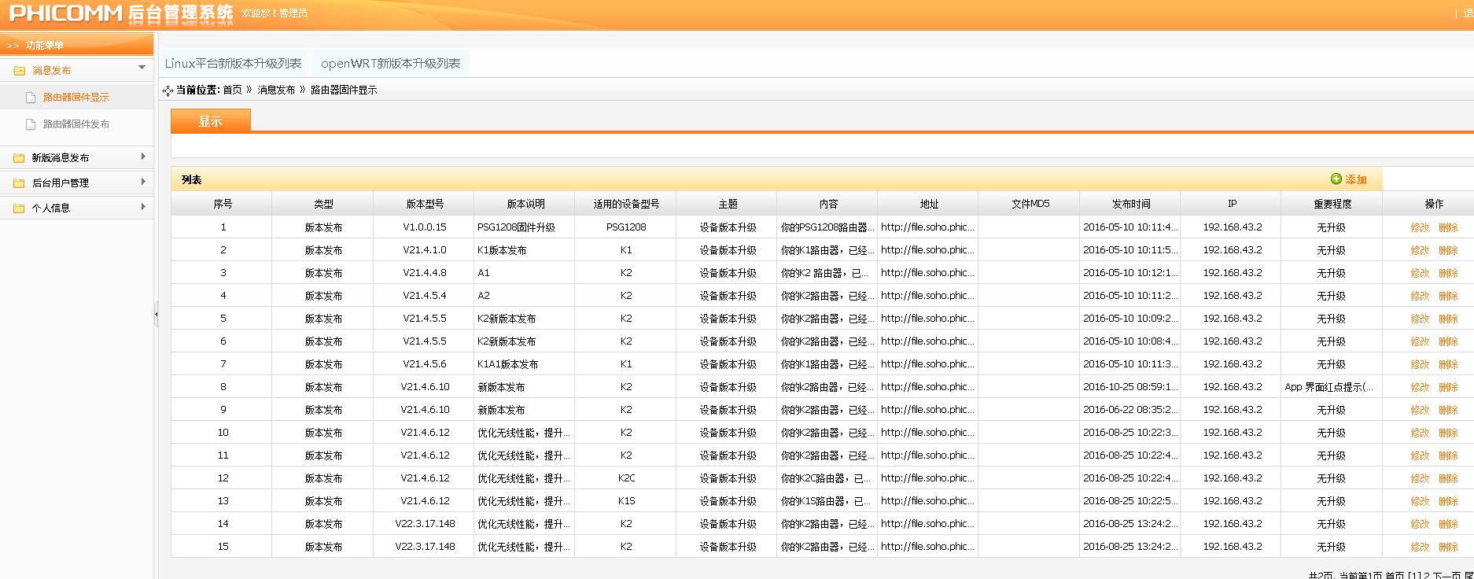Click 删除 for row 8
1474x579 pixels.
(x=1448, y=387)
